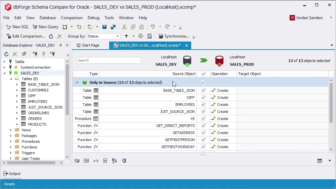Click the Paste clipboard icon
Image resolution: width=336 pixels, height=189 pixels.
[141, 27]
